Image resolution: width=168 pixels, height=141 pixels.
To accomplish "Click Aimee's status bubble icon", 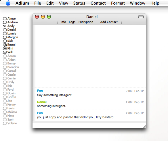I will click(5, 19).
